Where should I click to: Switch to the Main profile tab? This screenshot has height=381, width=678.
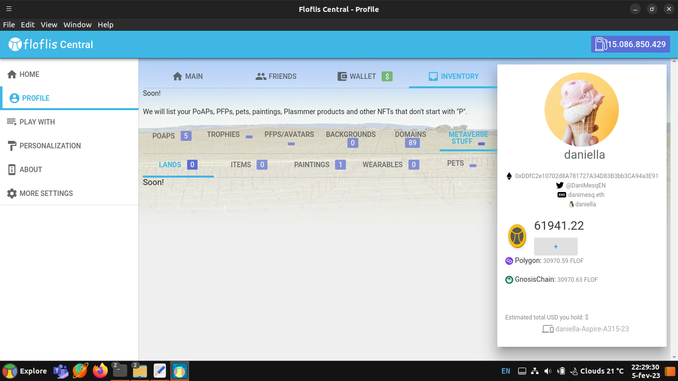(188, 76)
